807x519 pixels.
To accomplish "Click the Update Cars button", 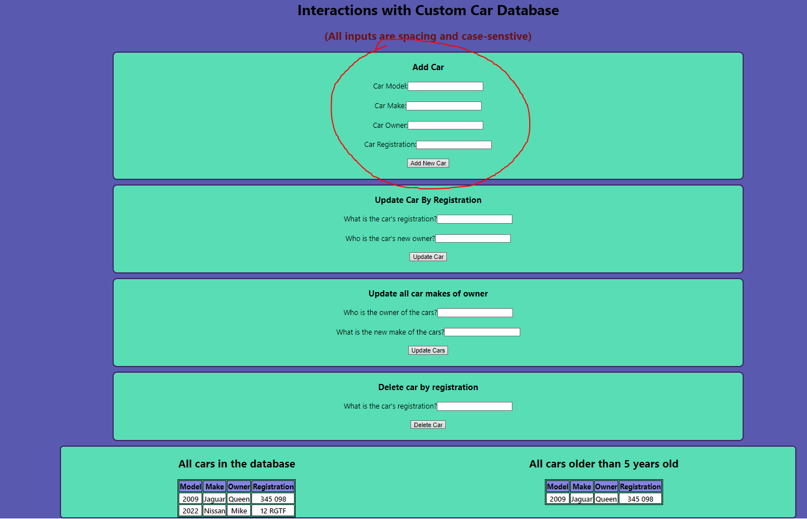I will click(x=428, y=350).
